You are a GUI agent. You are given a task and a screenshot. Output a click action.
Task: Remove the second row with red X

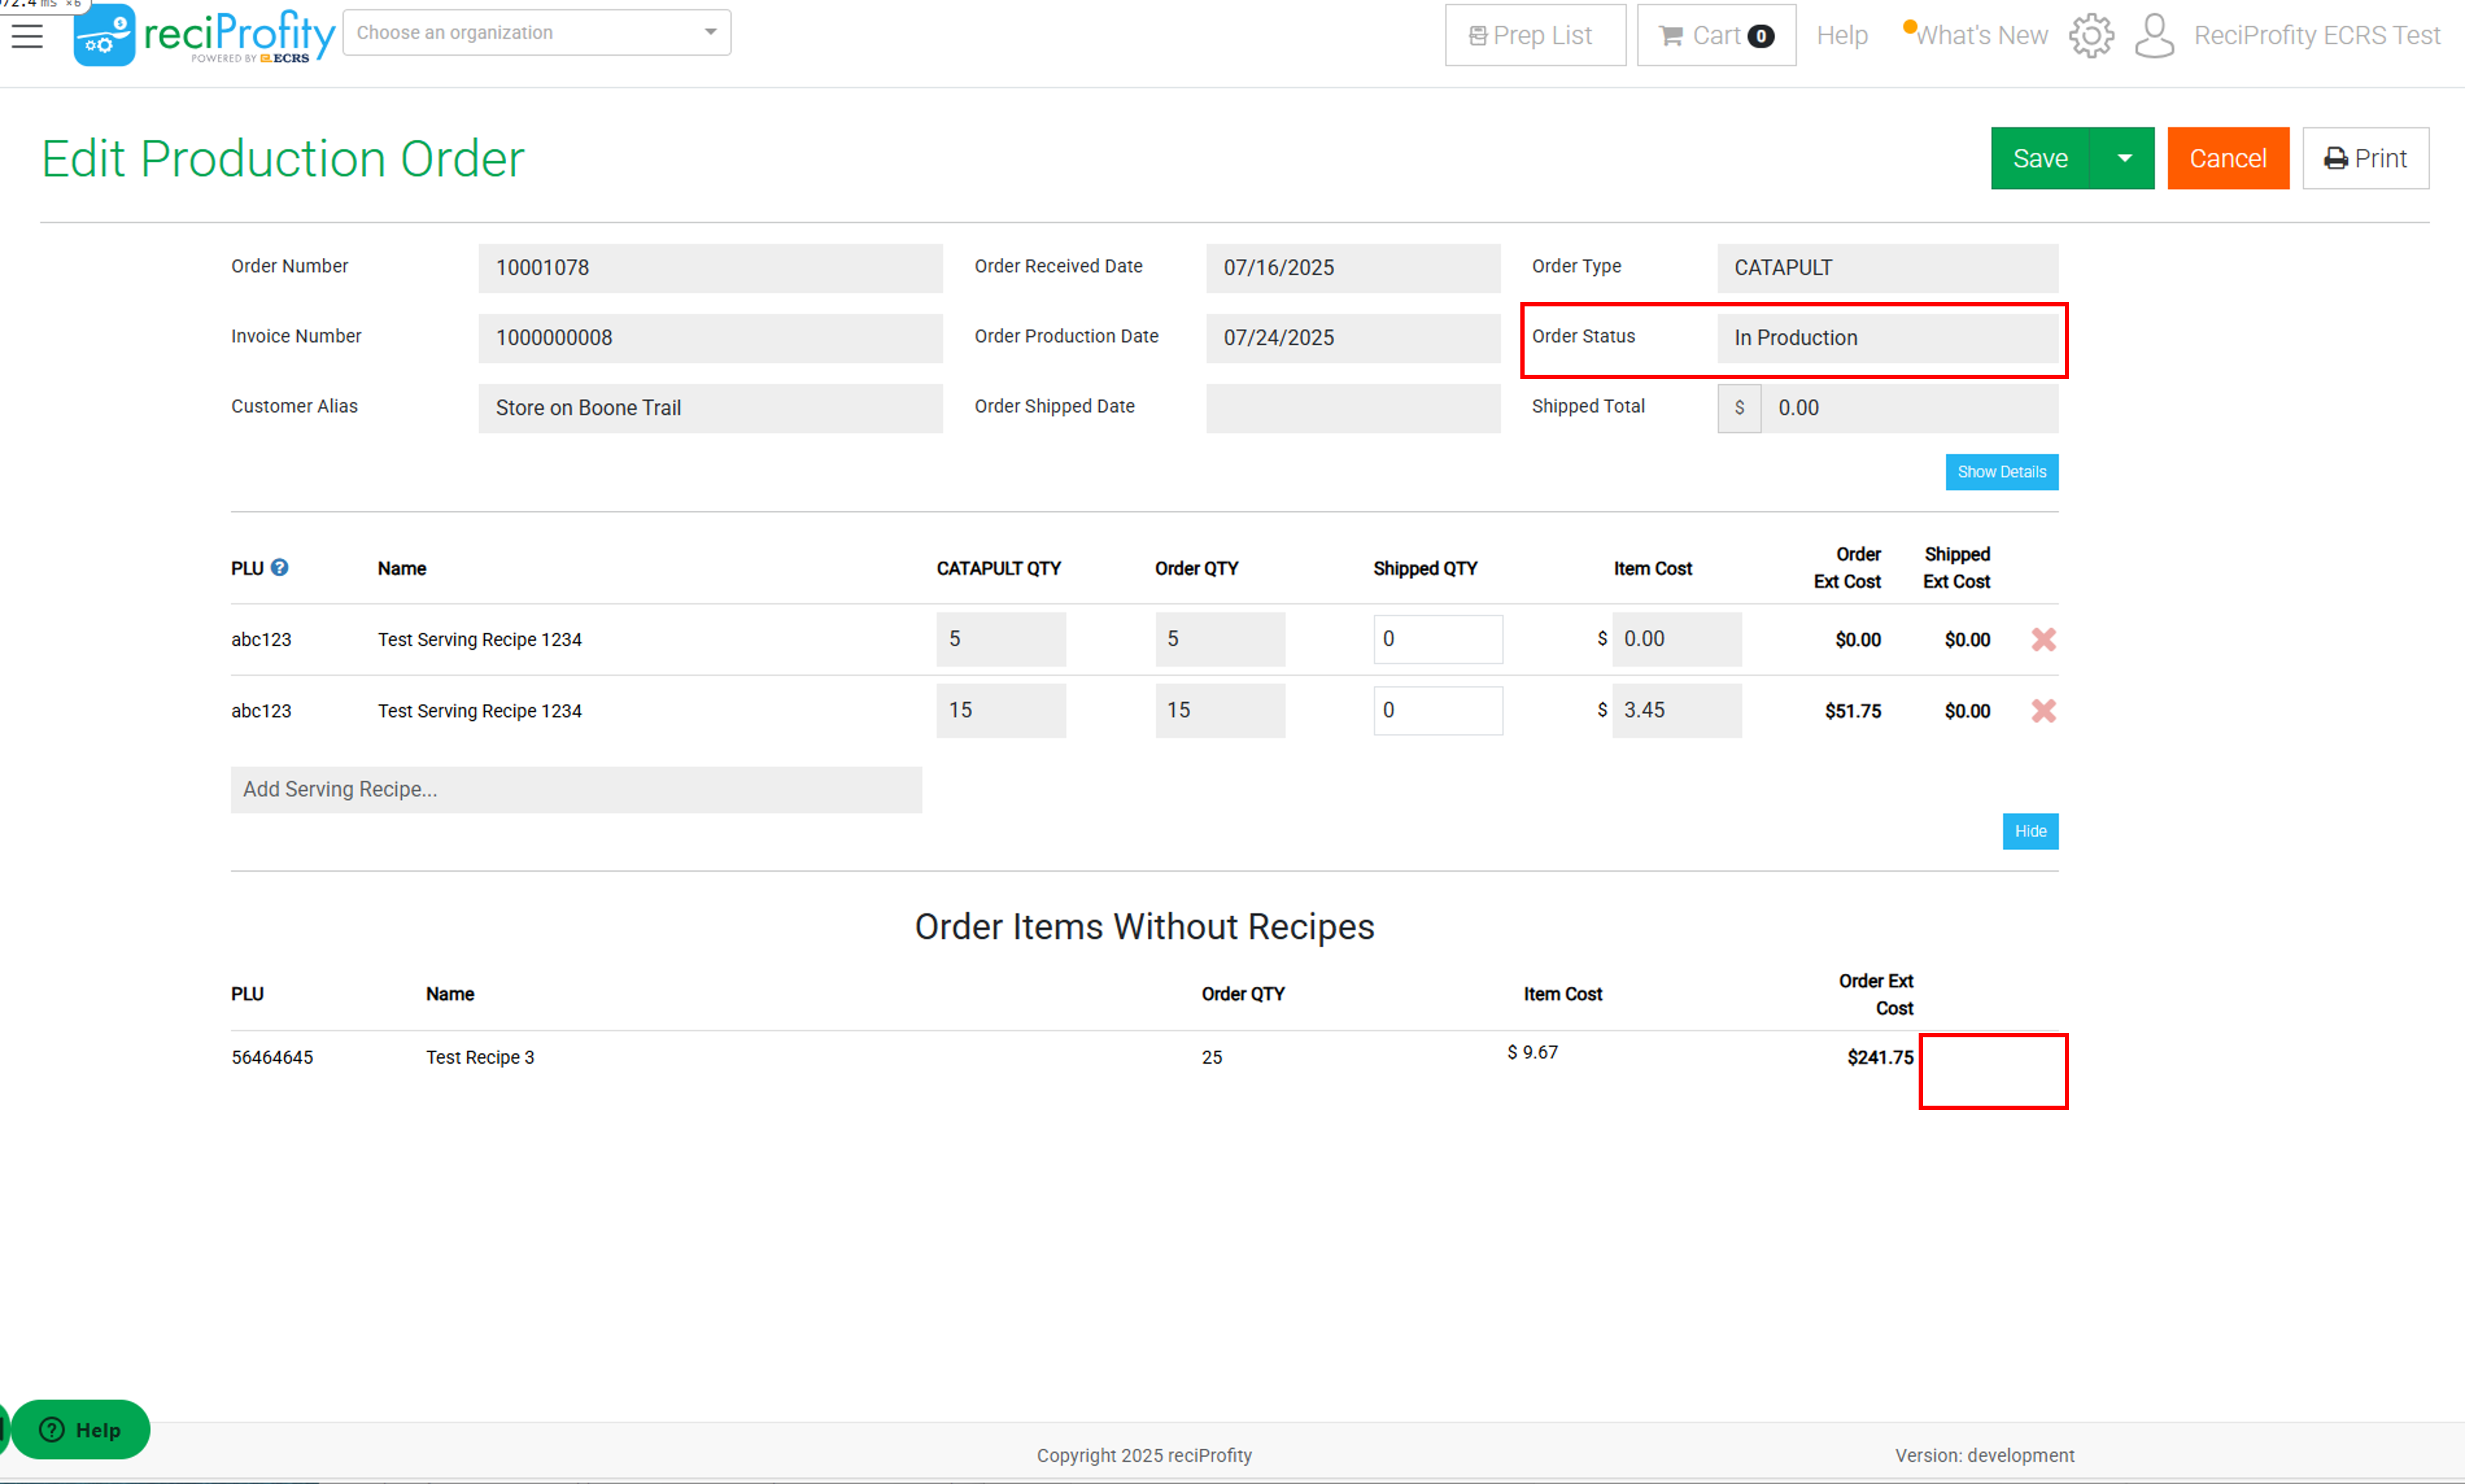click(2043, 711)
